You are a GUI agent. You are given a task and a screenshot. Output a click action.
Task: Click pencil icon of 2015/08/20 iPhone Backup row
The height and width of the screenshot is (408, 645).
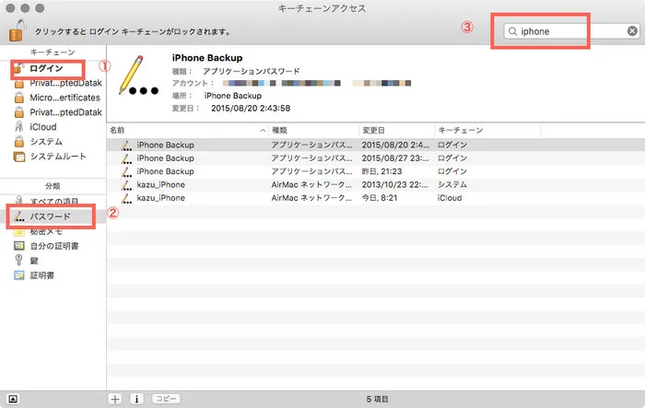(x=127, y=145)
